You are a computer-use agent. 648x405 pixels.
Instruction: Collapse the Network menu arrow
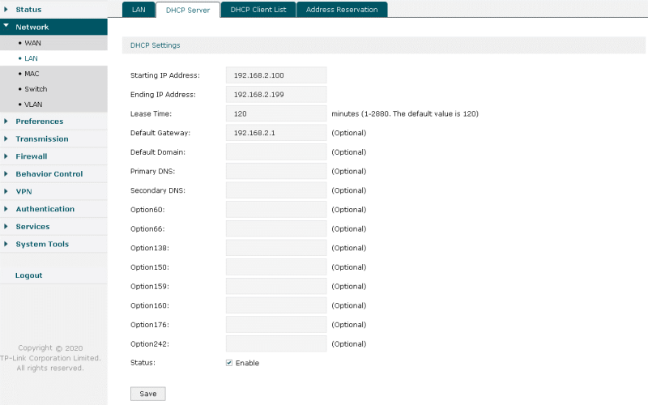pos(6,26)
